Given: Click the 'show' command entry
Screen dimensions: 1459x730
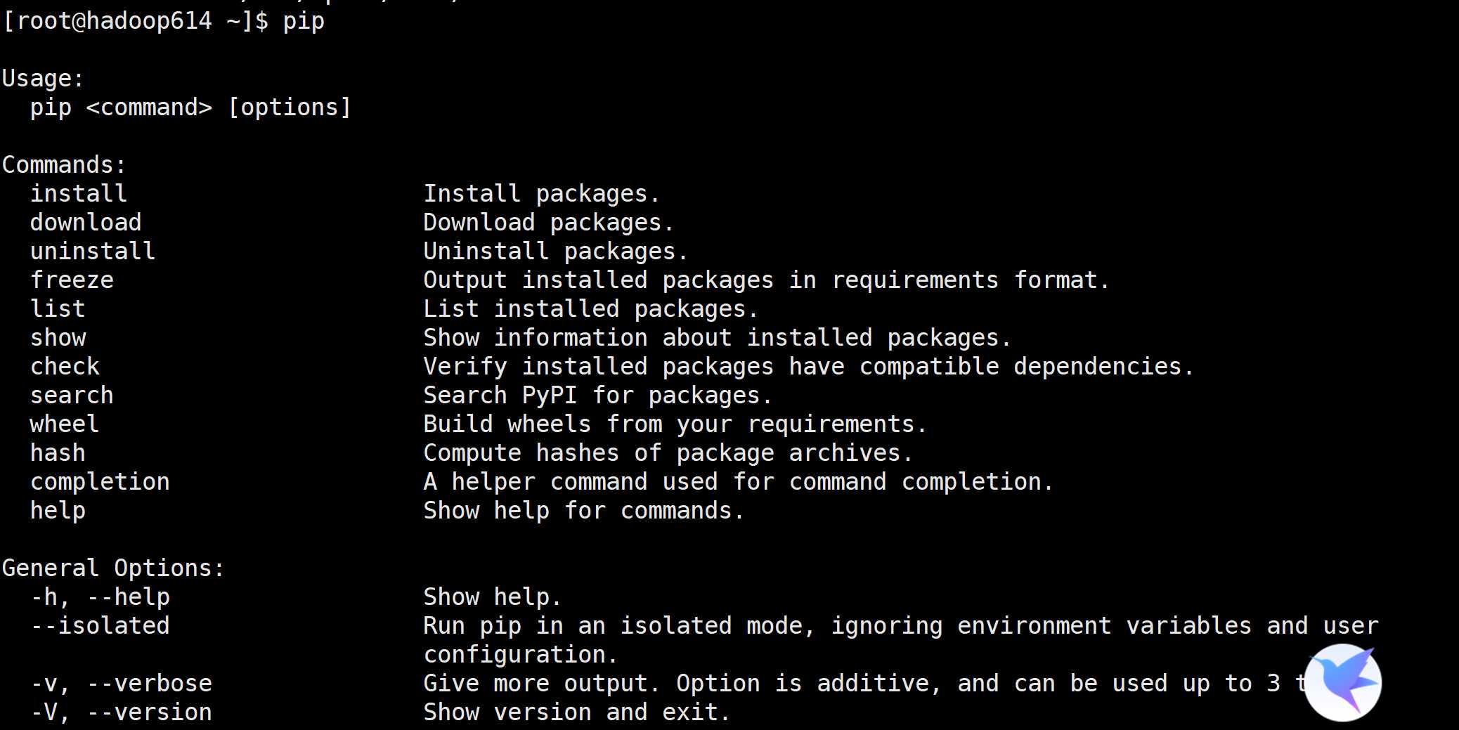Looking at the screenshot, I should (x=58, y=337).
